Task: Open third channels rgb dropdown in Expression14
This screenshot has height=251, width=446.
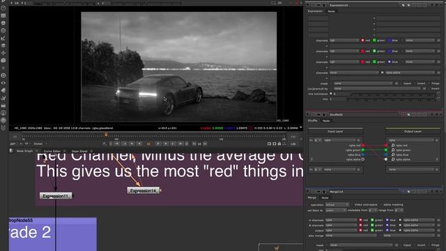Action: [x=344, y=62]
